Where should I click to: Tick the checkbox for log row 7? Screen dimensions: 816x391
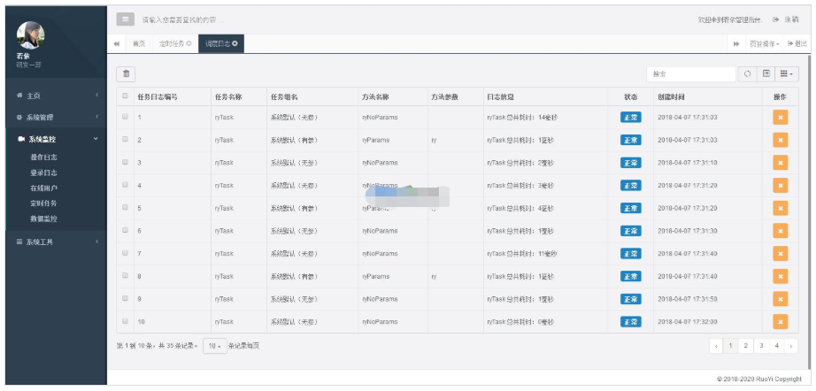click(x=126, y=253)
